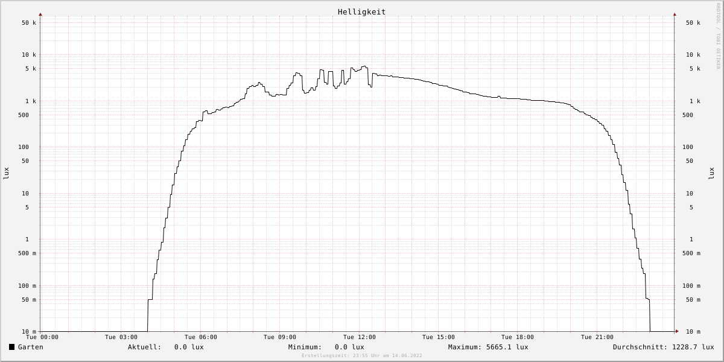Click the 10 m label on right axis
Viewport: 724px width, 362px height.
point(693,332)
